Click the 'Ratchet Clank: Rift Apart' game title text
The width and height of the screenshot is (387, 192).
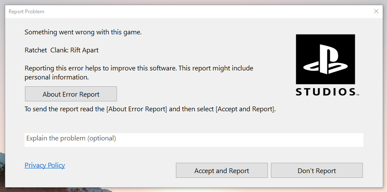61,50
